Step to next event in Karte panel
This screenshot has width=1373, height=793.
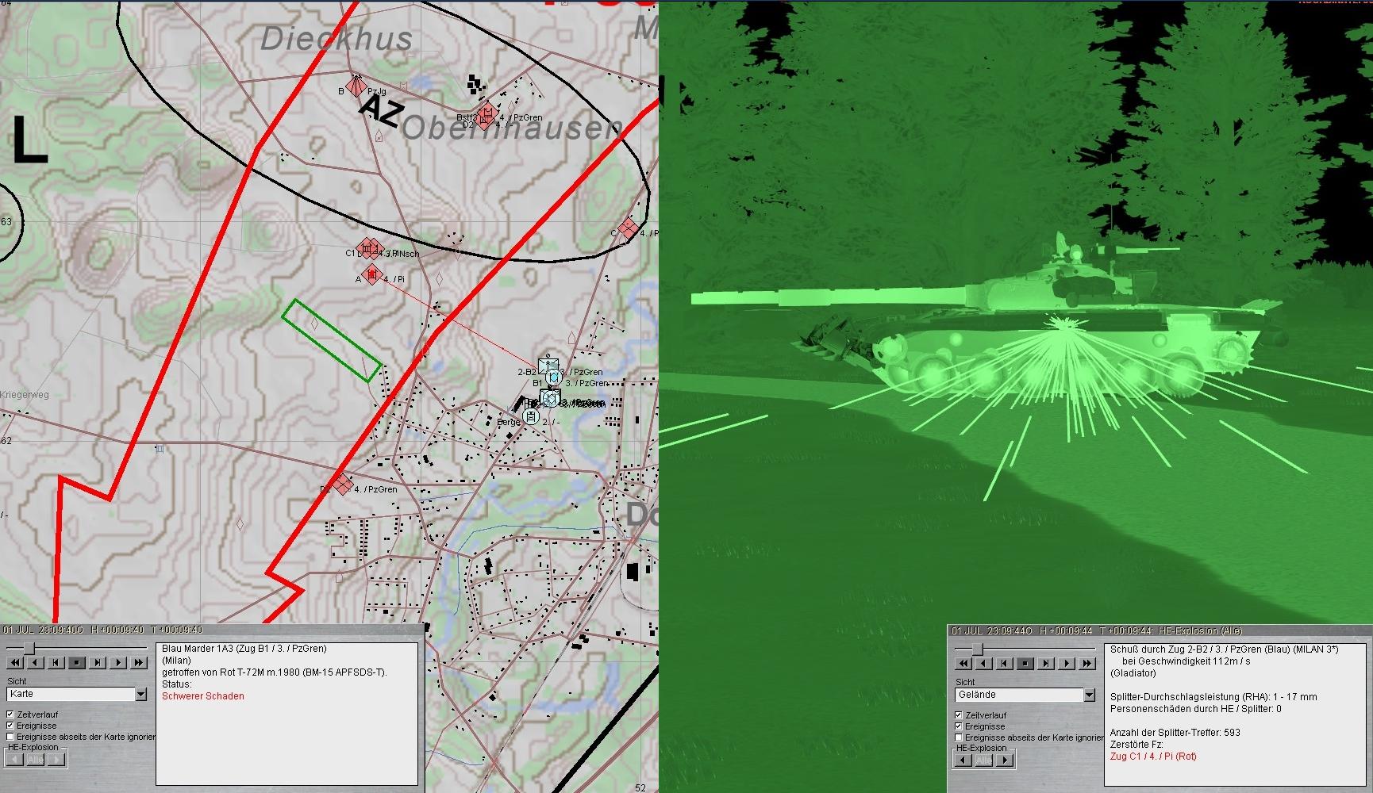(x=98, y=662)
